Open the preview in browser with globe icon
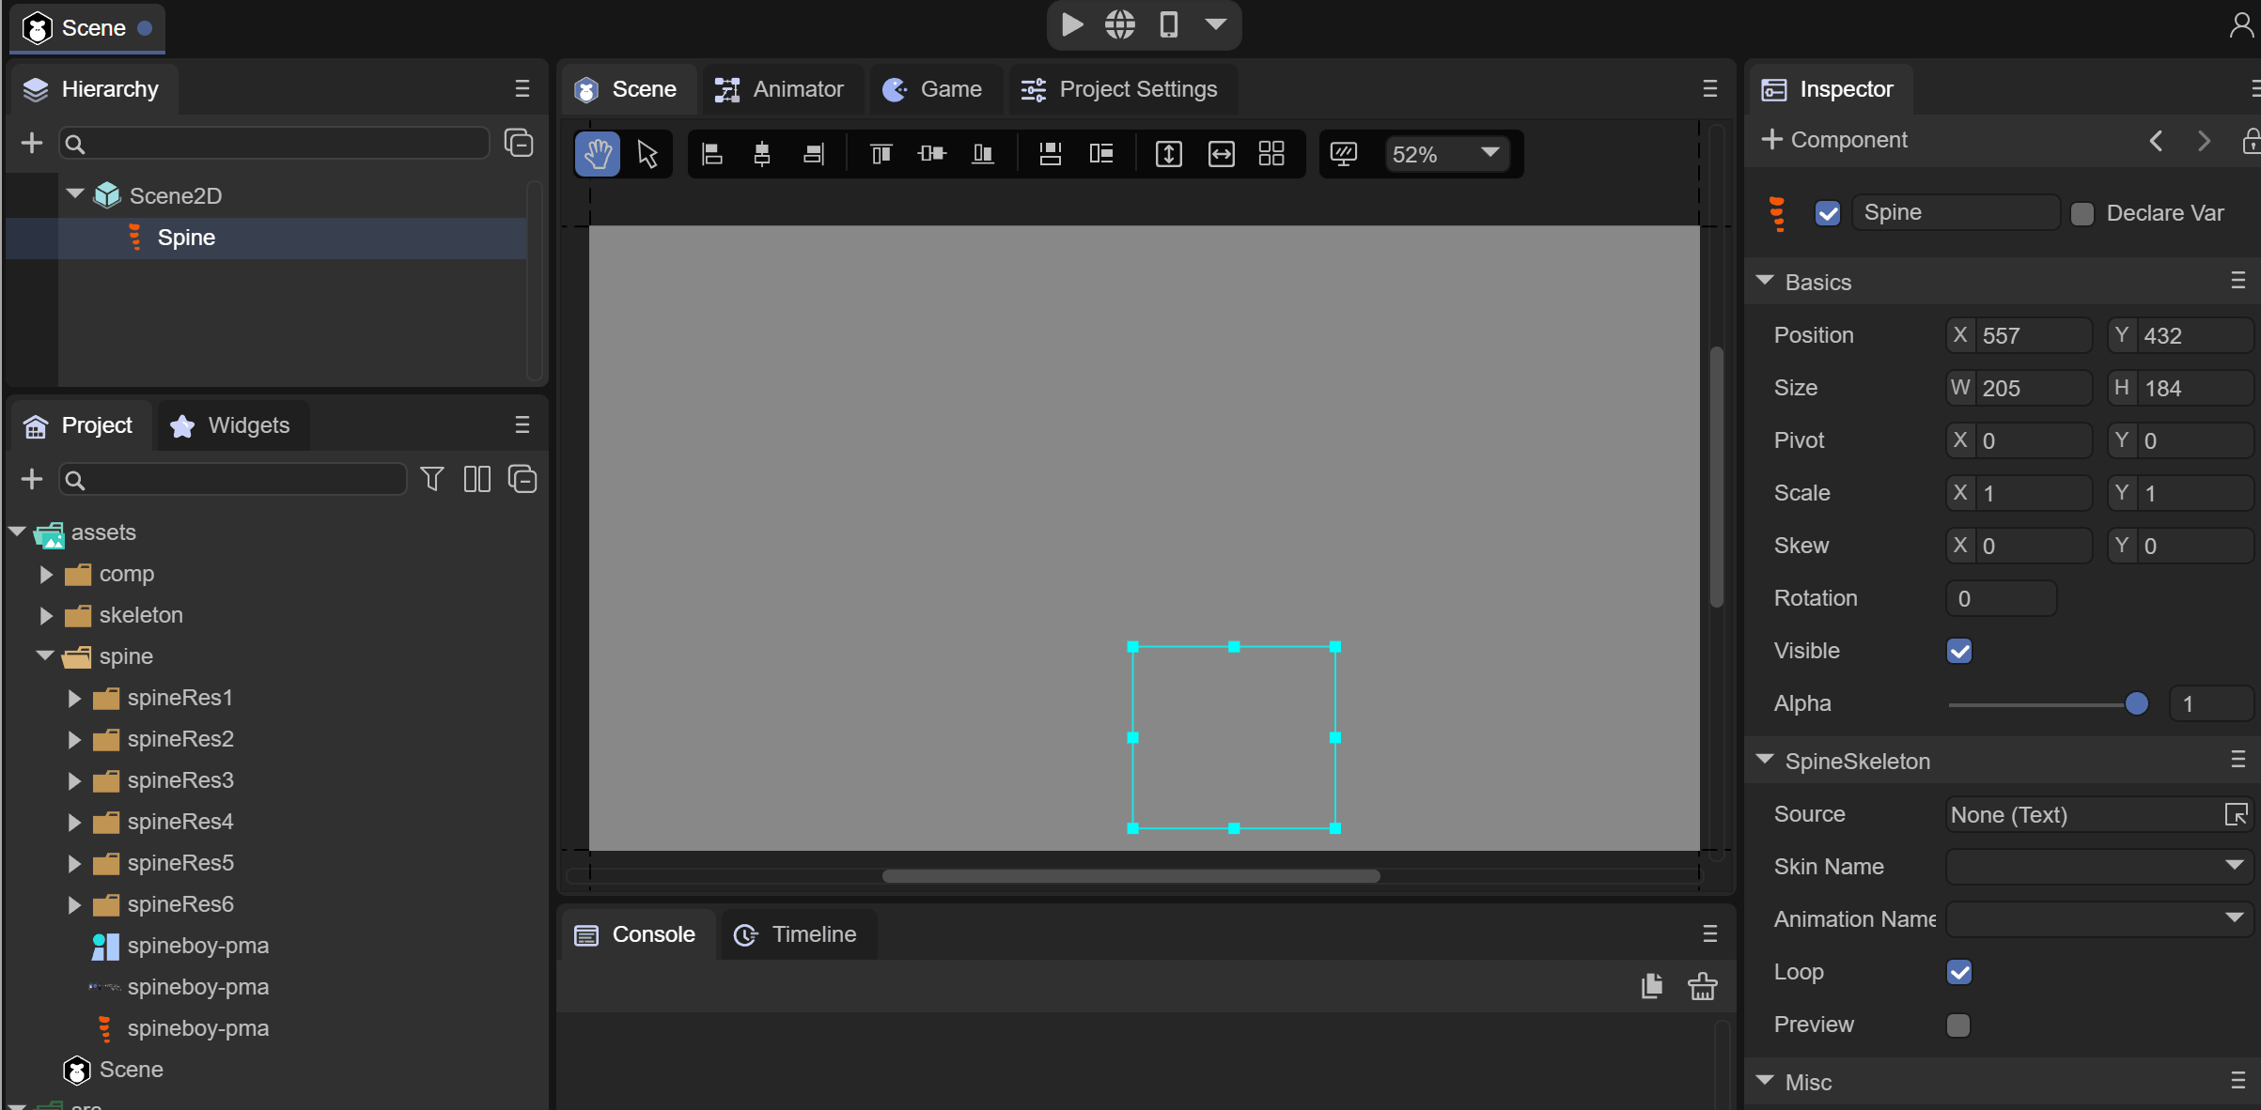This screenshot has height=1110, width=2261. [1120, 25]
